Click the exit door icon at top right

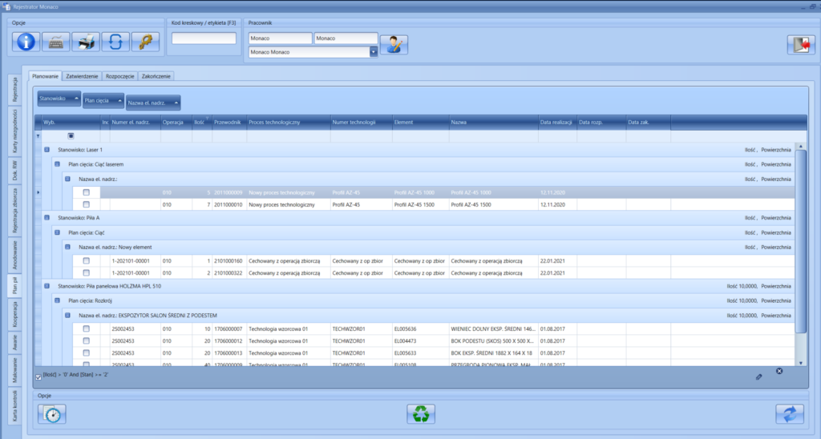click(x=800, y=45)
